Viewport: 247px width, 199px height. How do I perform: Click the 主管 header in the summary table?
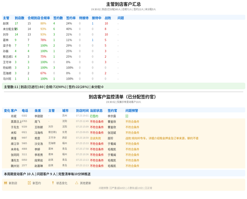point(6,18)
